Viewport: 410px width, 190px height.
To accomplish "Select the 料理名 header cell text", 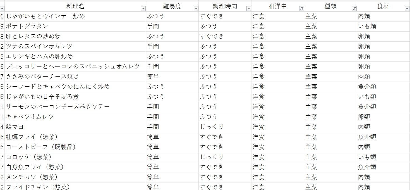I will [x=75, y=6].
